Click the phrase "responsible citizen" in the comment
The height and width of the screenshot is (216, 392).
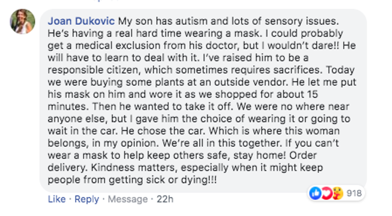(93, 70)
